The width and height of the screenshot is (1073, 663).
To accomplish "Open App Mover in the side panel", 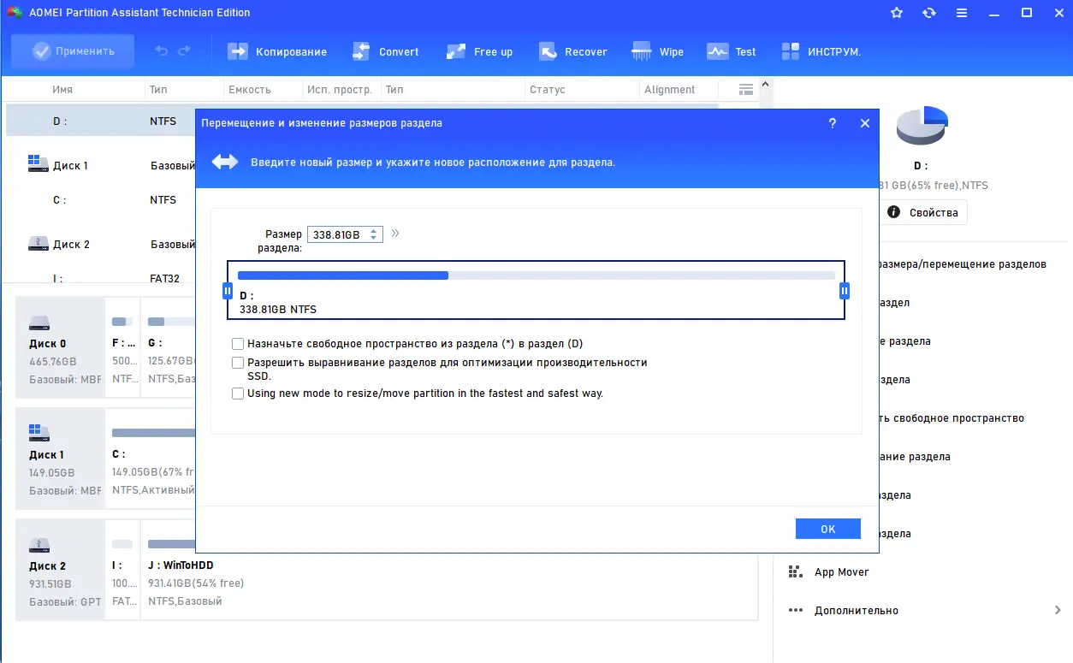I will click(841, 572).
